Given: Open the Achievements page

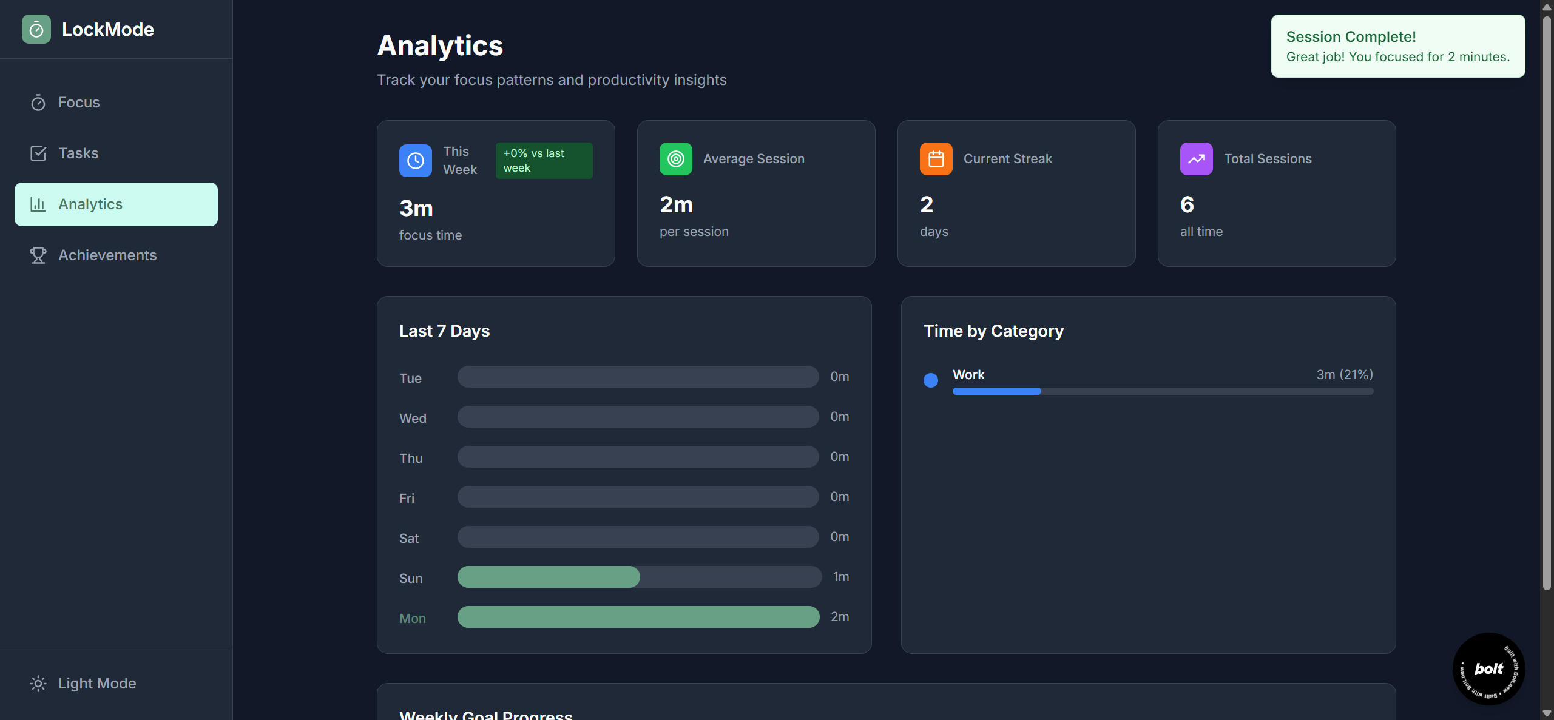Looking at the screenshot, I should click(x=107, y=255).
